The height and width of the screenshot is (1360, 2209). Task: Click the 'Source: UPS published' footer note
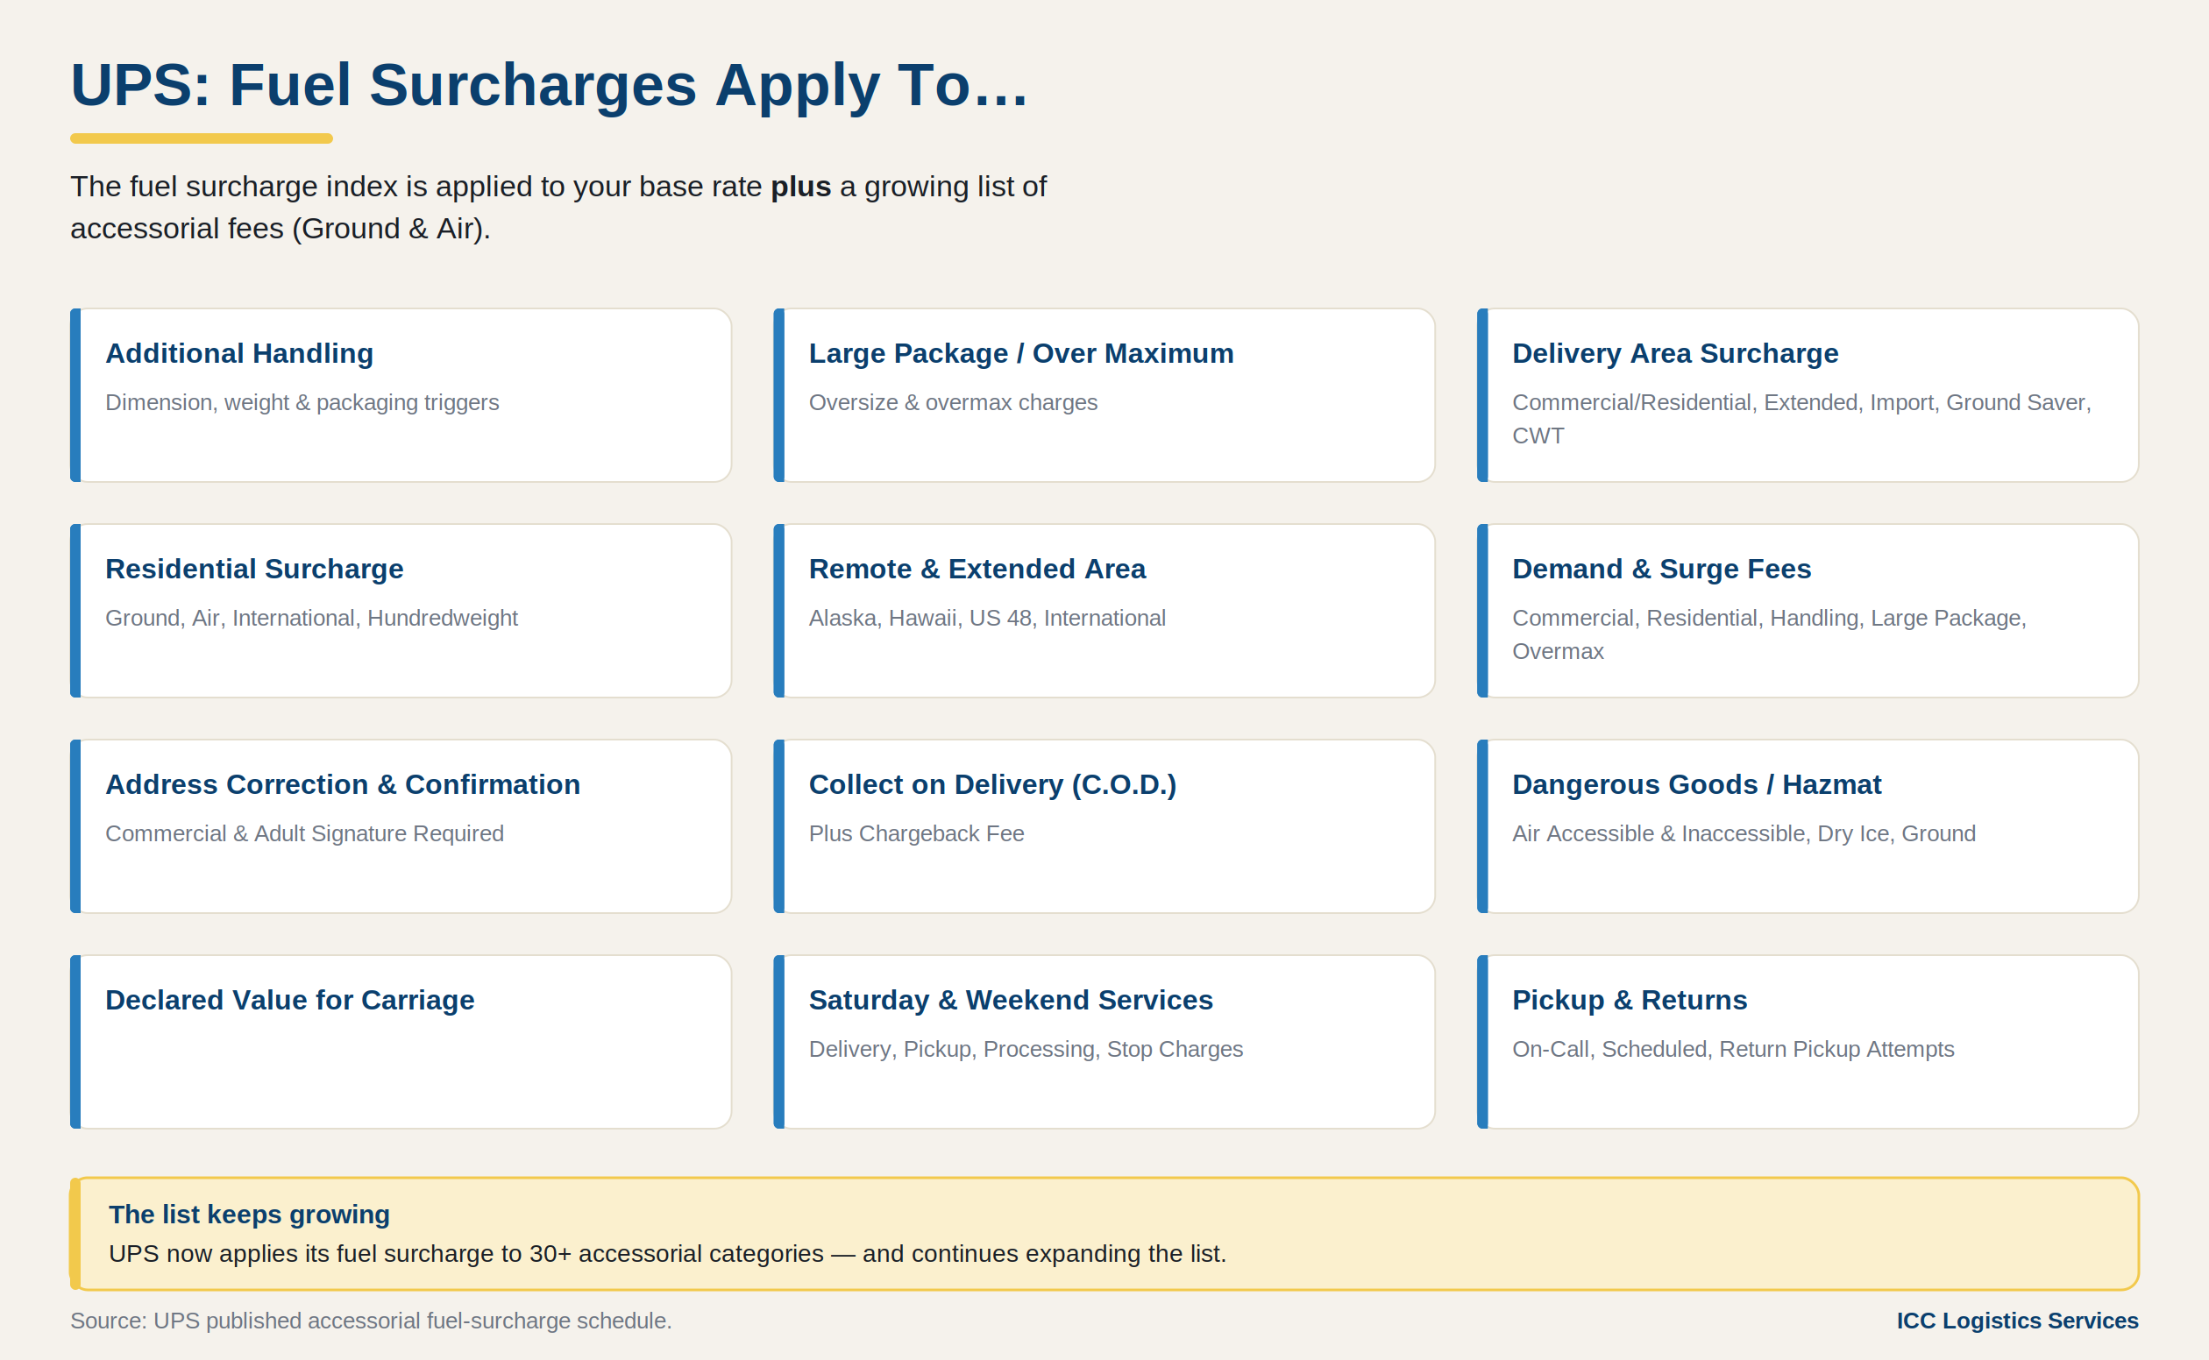click(x=371, y=1321)
